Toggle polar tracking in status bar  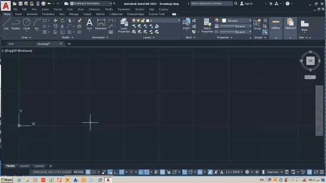point(122,172)
